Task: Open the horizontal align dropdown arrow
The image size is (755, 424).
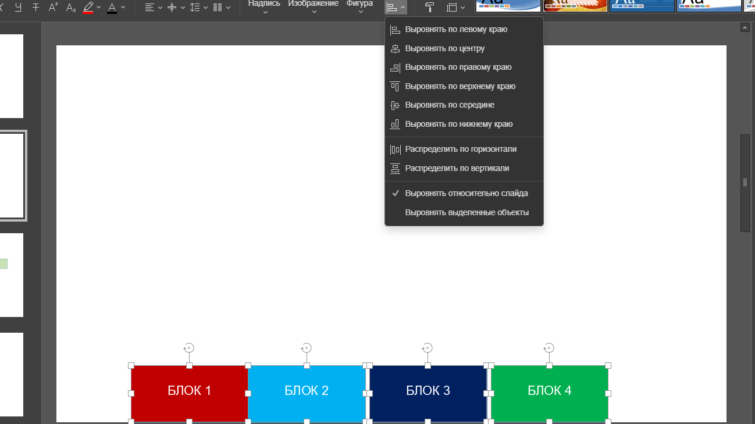Action: (x=160, y=8)
